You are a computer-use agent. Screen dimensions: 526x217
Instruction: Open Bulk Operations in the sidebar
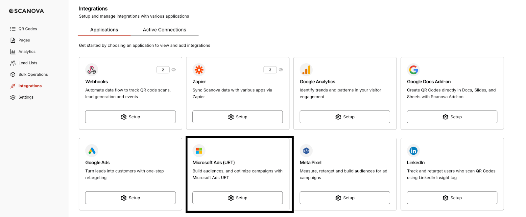(33, 74)
